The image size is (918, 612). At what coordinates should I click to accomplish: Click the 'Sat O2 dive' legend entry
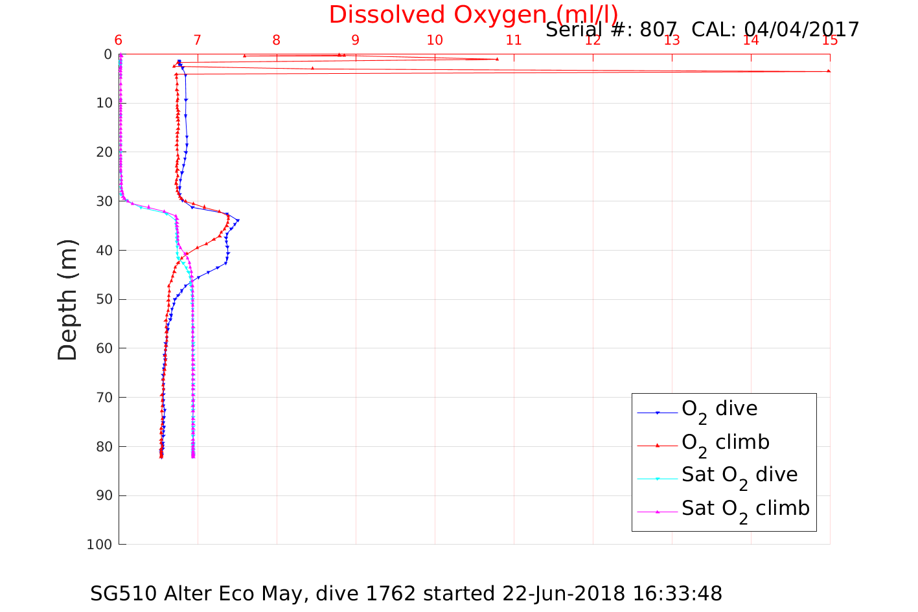(x=739, y=477)
